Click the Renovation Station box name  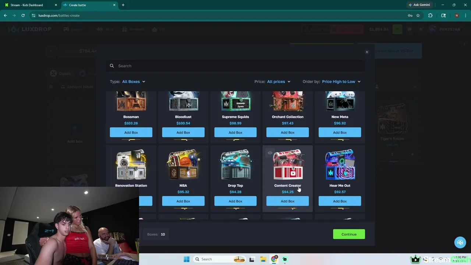click(x=131, y=185)
